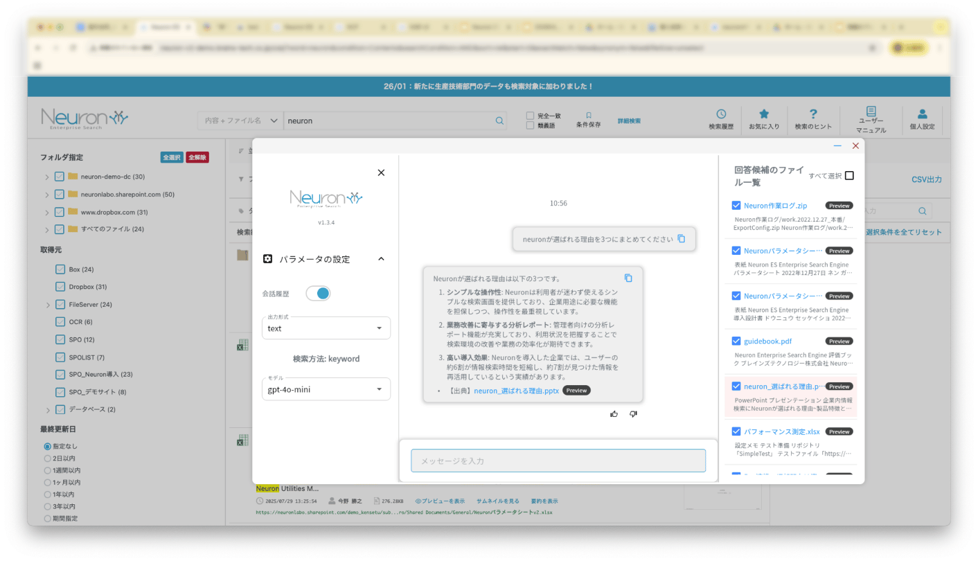Toggle the conversation history switch
The width and height of the screenshot is (978, 561).
tap(319, 294)
